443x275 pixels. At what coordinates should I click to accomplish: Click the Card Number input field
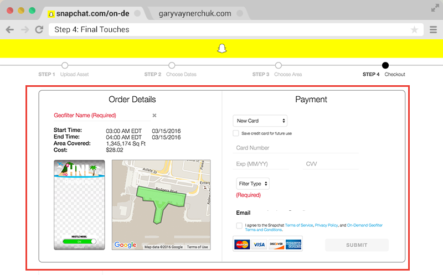pyautogui.click(x=296, y=148)
